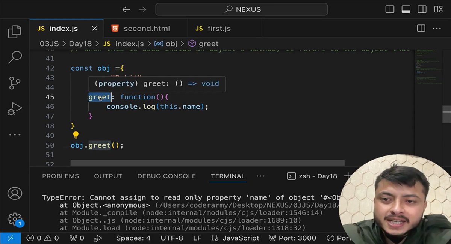451x244 pixels.
Task: Open the Run and Debug view
Action: tap(15, 109)
